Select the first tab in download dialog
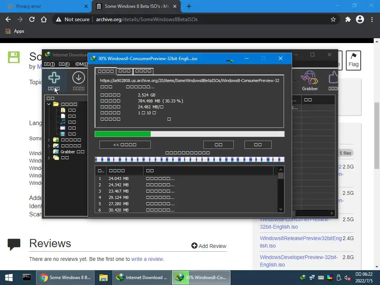 coord(106,71)
